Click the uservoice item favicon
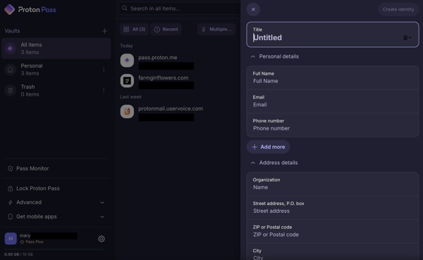 [127, 111]
